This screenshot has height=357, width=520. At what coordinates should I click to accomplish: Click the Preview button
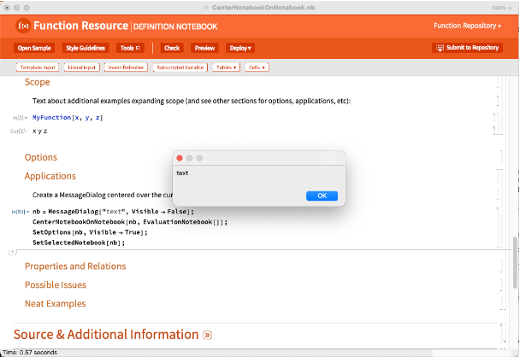coord(204,48)
